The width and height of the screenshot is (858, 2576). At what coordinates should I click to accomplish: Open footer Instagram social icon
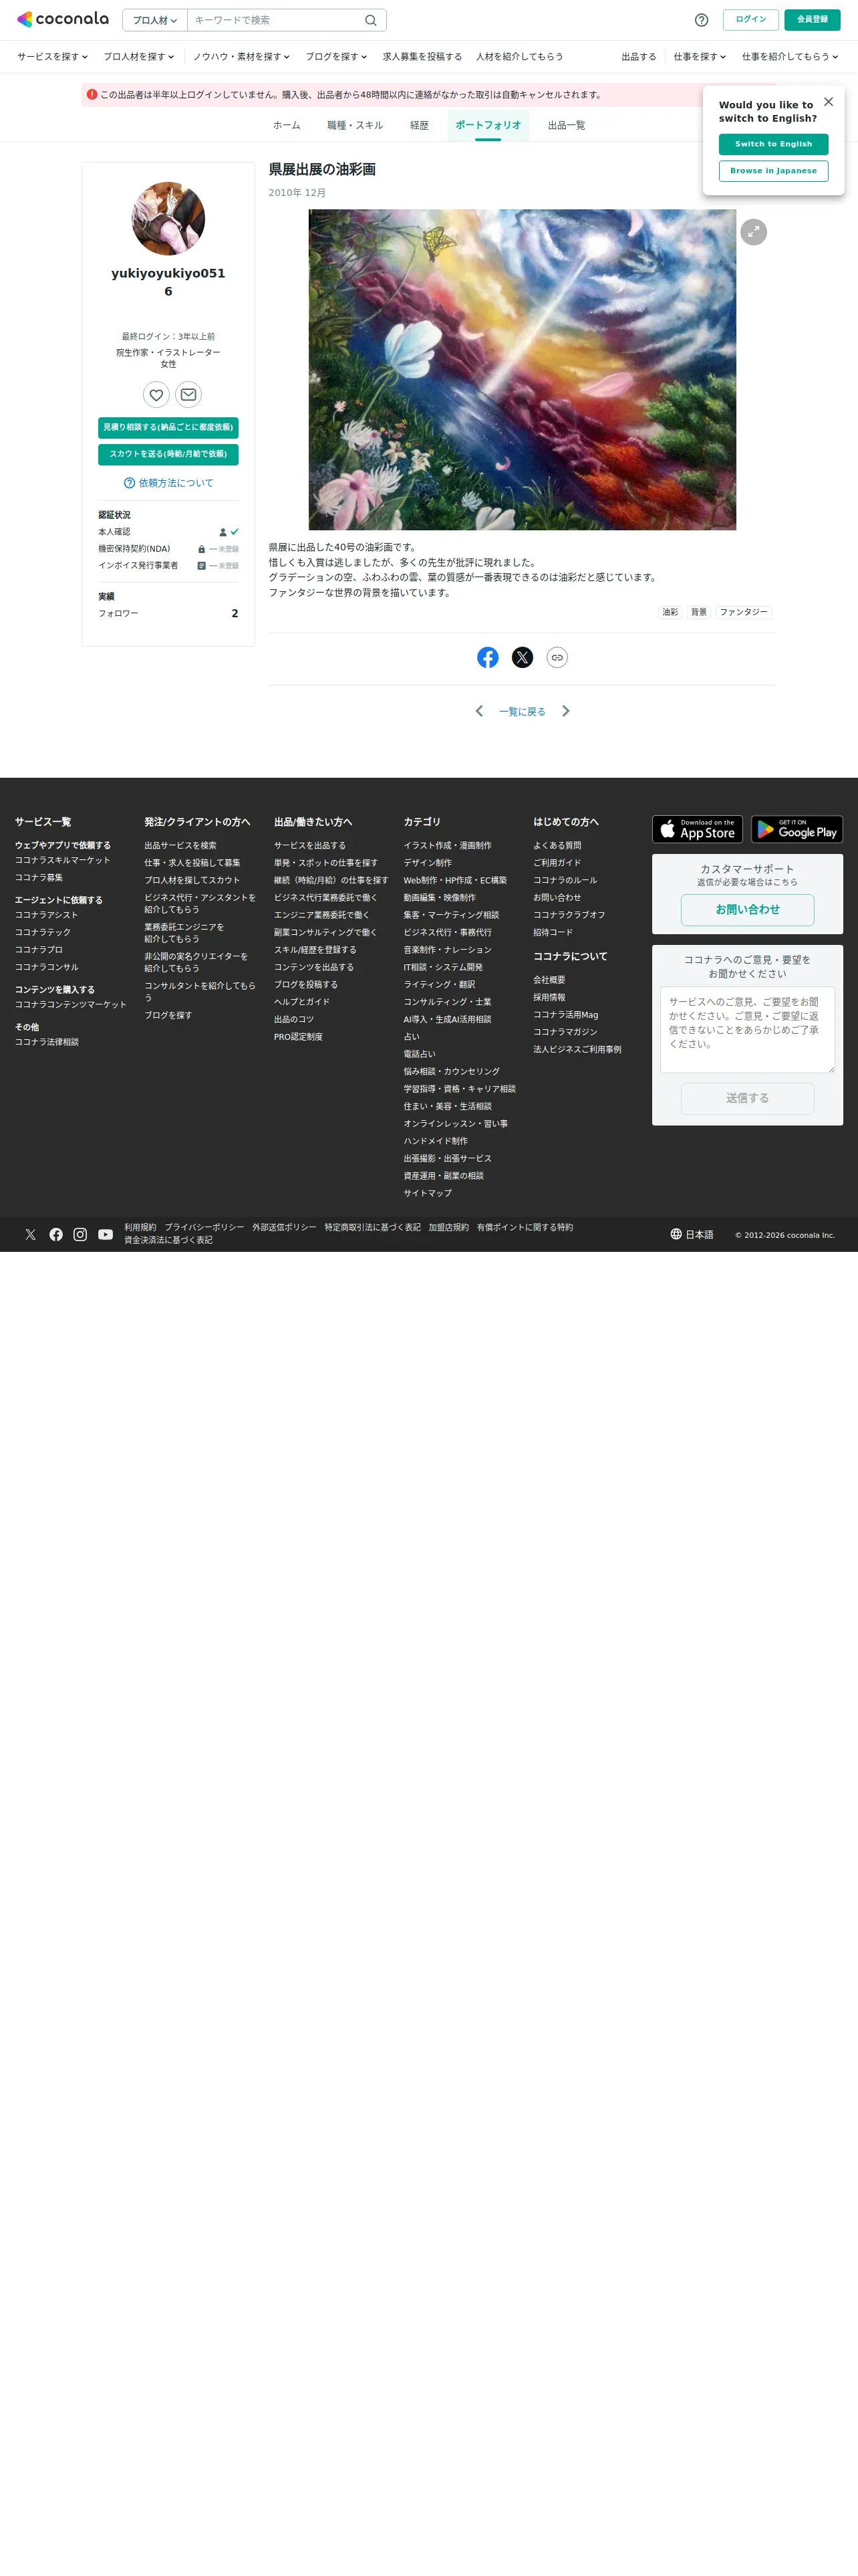[x=80, y=1234]
